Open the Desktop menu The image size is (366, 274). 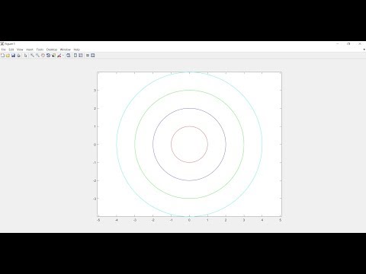(x=52, y=49)
